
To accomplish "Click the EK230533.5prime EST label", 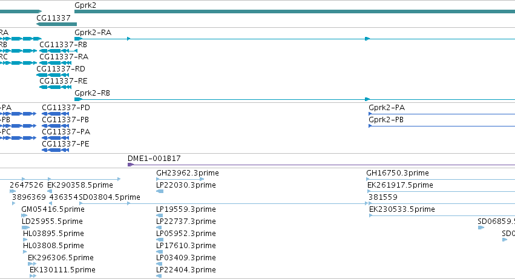I will point(402,209).
